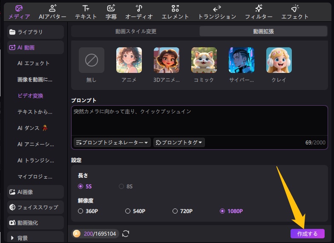The width and height of the screenshot is (334, 243).
Task: Open the 字幕 captions icon
Action: point(111,9)
